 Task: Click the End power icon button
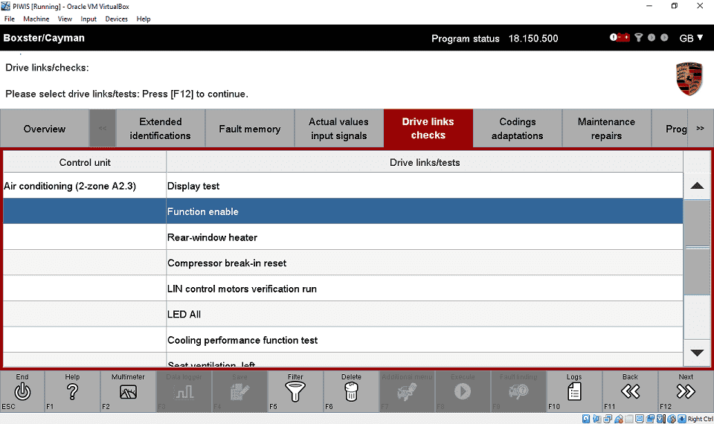click(22, 391)
